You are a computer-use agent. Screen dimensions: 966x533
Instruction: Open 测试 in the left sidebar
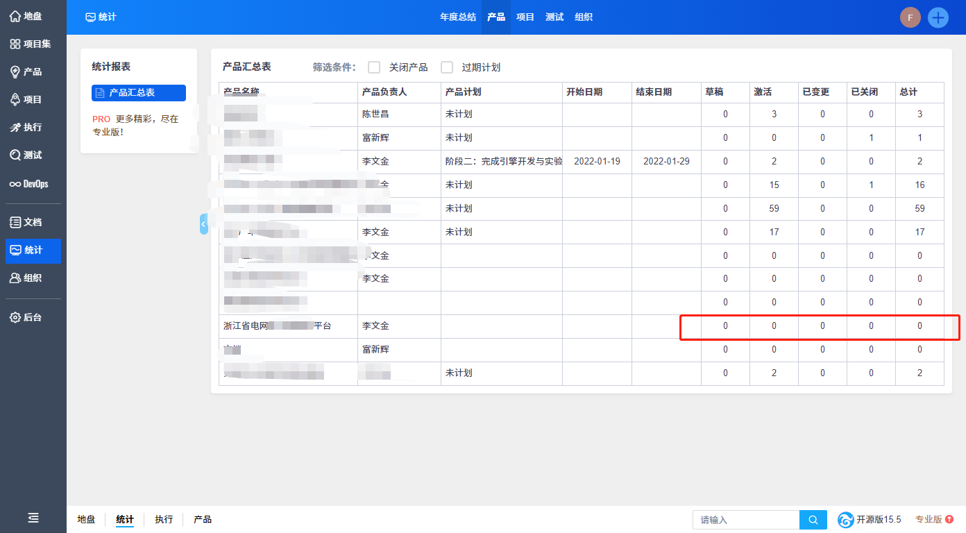[x=33, y=155]
